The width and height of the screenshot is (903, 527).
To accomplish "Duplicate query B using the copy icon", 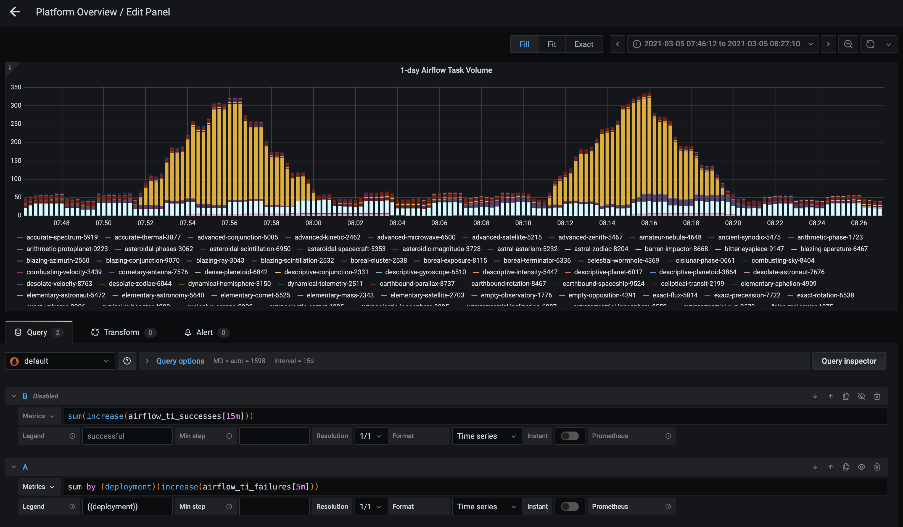I will click(846, 396).
